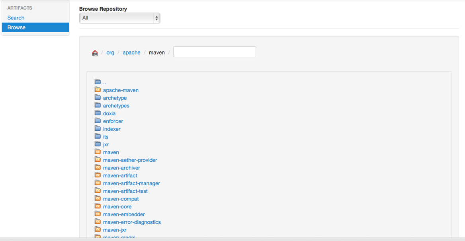This screenshot has width=465, height=241.
Task: Open the indexer folder link
Action: pos(111,129)
